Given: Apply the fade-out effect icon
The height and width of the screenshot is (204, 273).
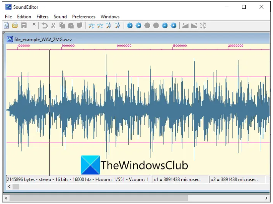Looking at the screenshot, I should pyautogui.click(x=194, y=26).
